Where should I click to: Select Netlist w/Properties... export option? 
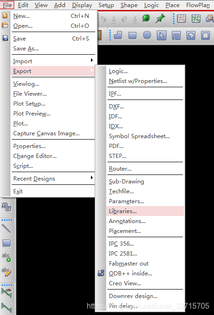point(145,81)
